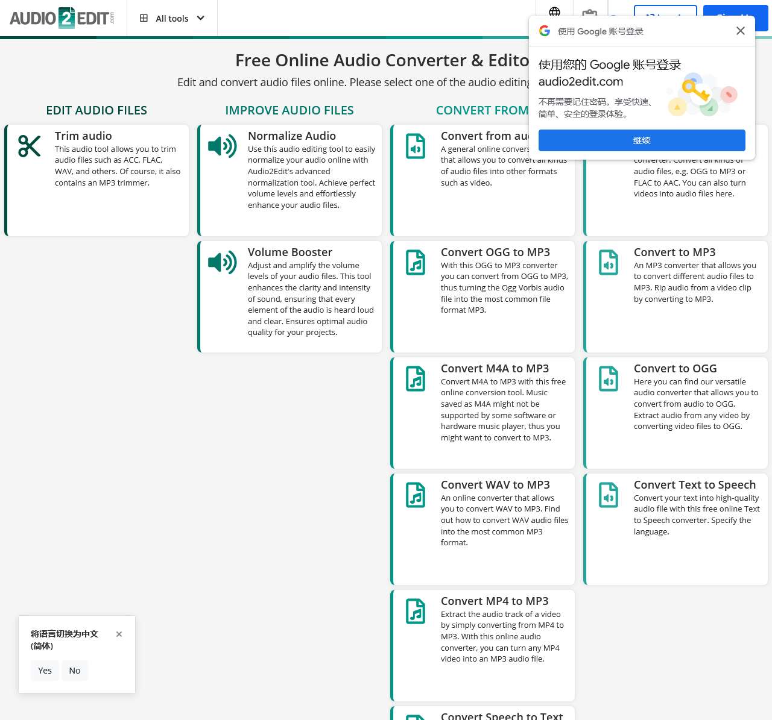The height and width of the screenshot is (720, 772).
Task: Click the speaker icon beside Normalize Audio
Action: [222, 146]
